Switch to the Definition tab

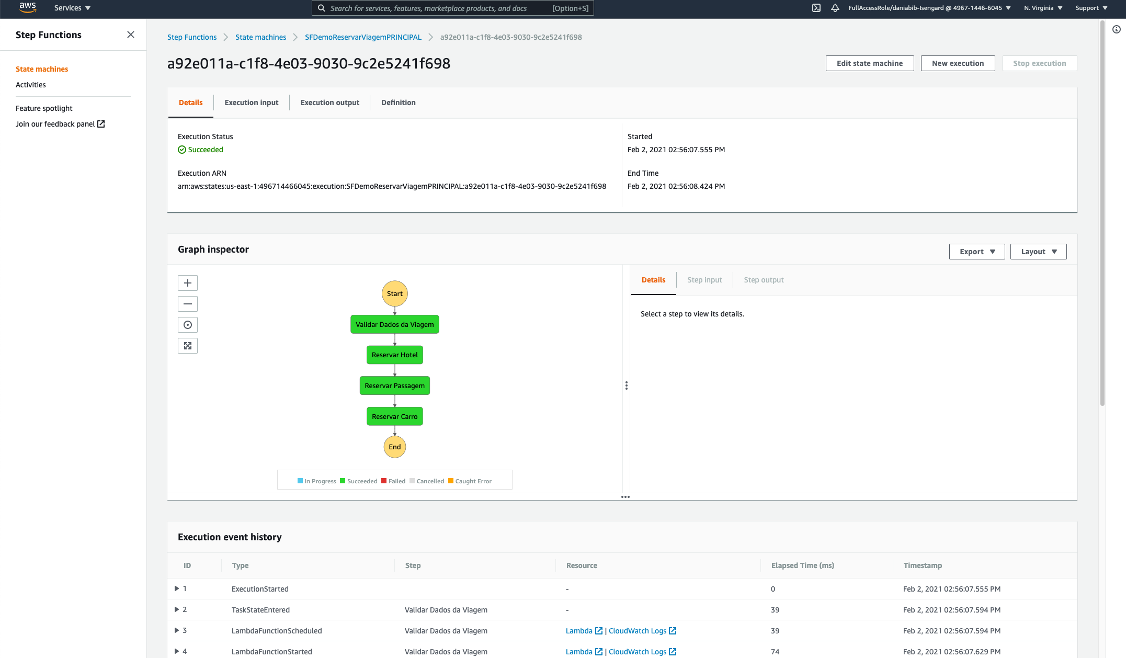[398, 103]
